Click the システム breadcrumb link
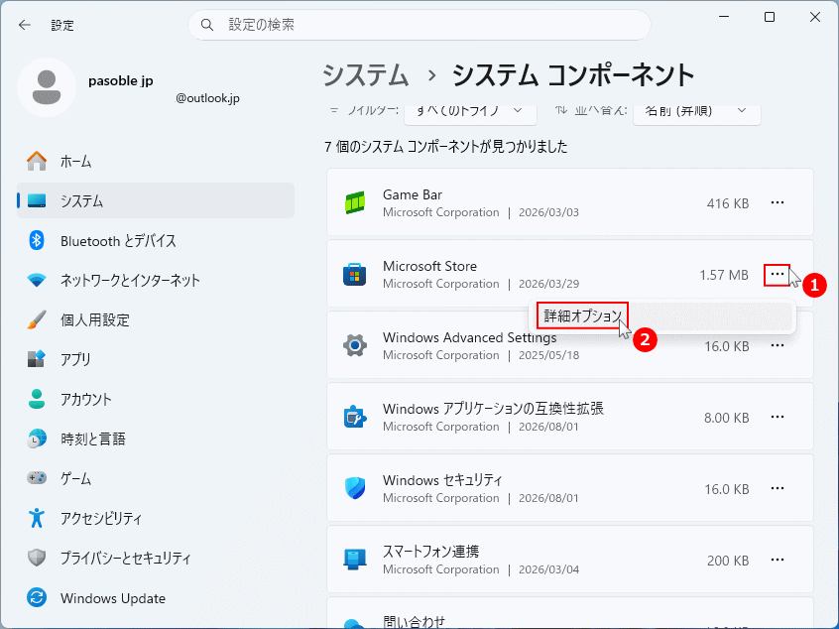Image resolution: width=839 pixels, height=629 pixels. [366, 75]
